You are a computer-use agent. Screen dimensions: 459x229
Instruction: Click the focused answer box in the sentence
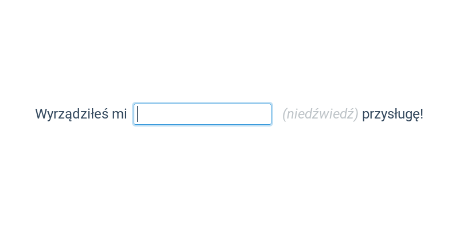click(203, 114)
